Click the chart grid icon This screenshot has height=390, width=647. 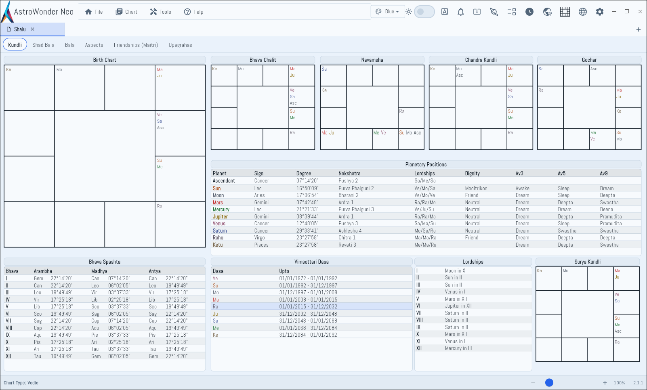click(565, 12)
